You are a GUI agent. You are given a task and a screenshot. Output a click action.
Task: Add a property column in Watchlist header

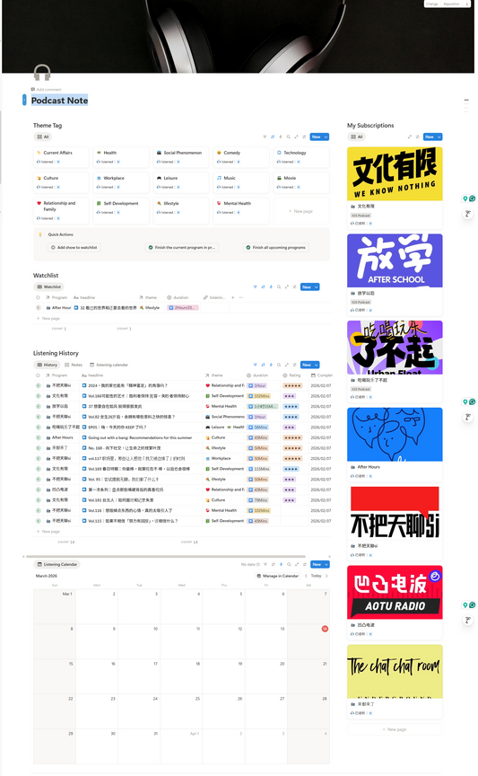[233, 297]
